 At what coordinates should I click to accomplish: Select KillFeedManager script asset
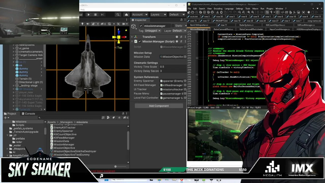click(64, 138)
